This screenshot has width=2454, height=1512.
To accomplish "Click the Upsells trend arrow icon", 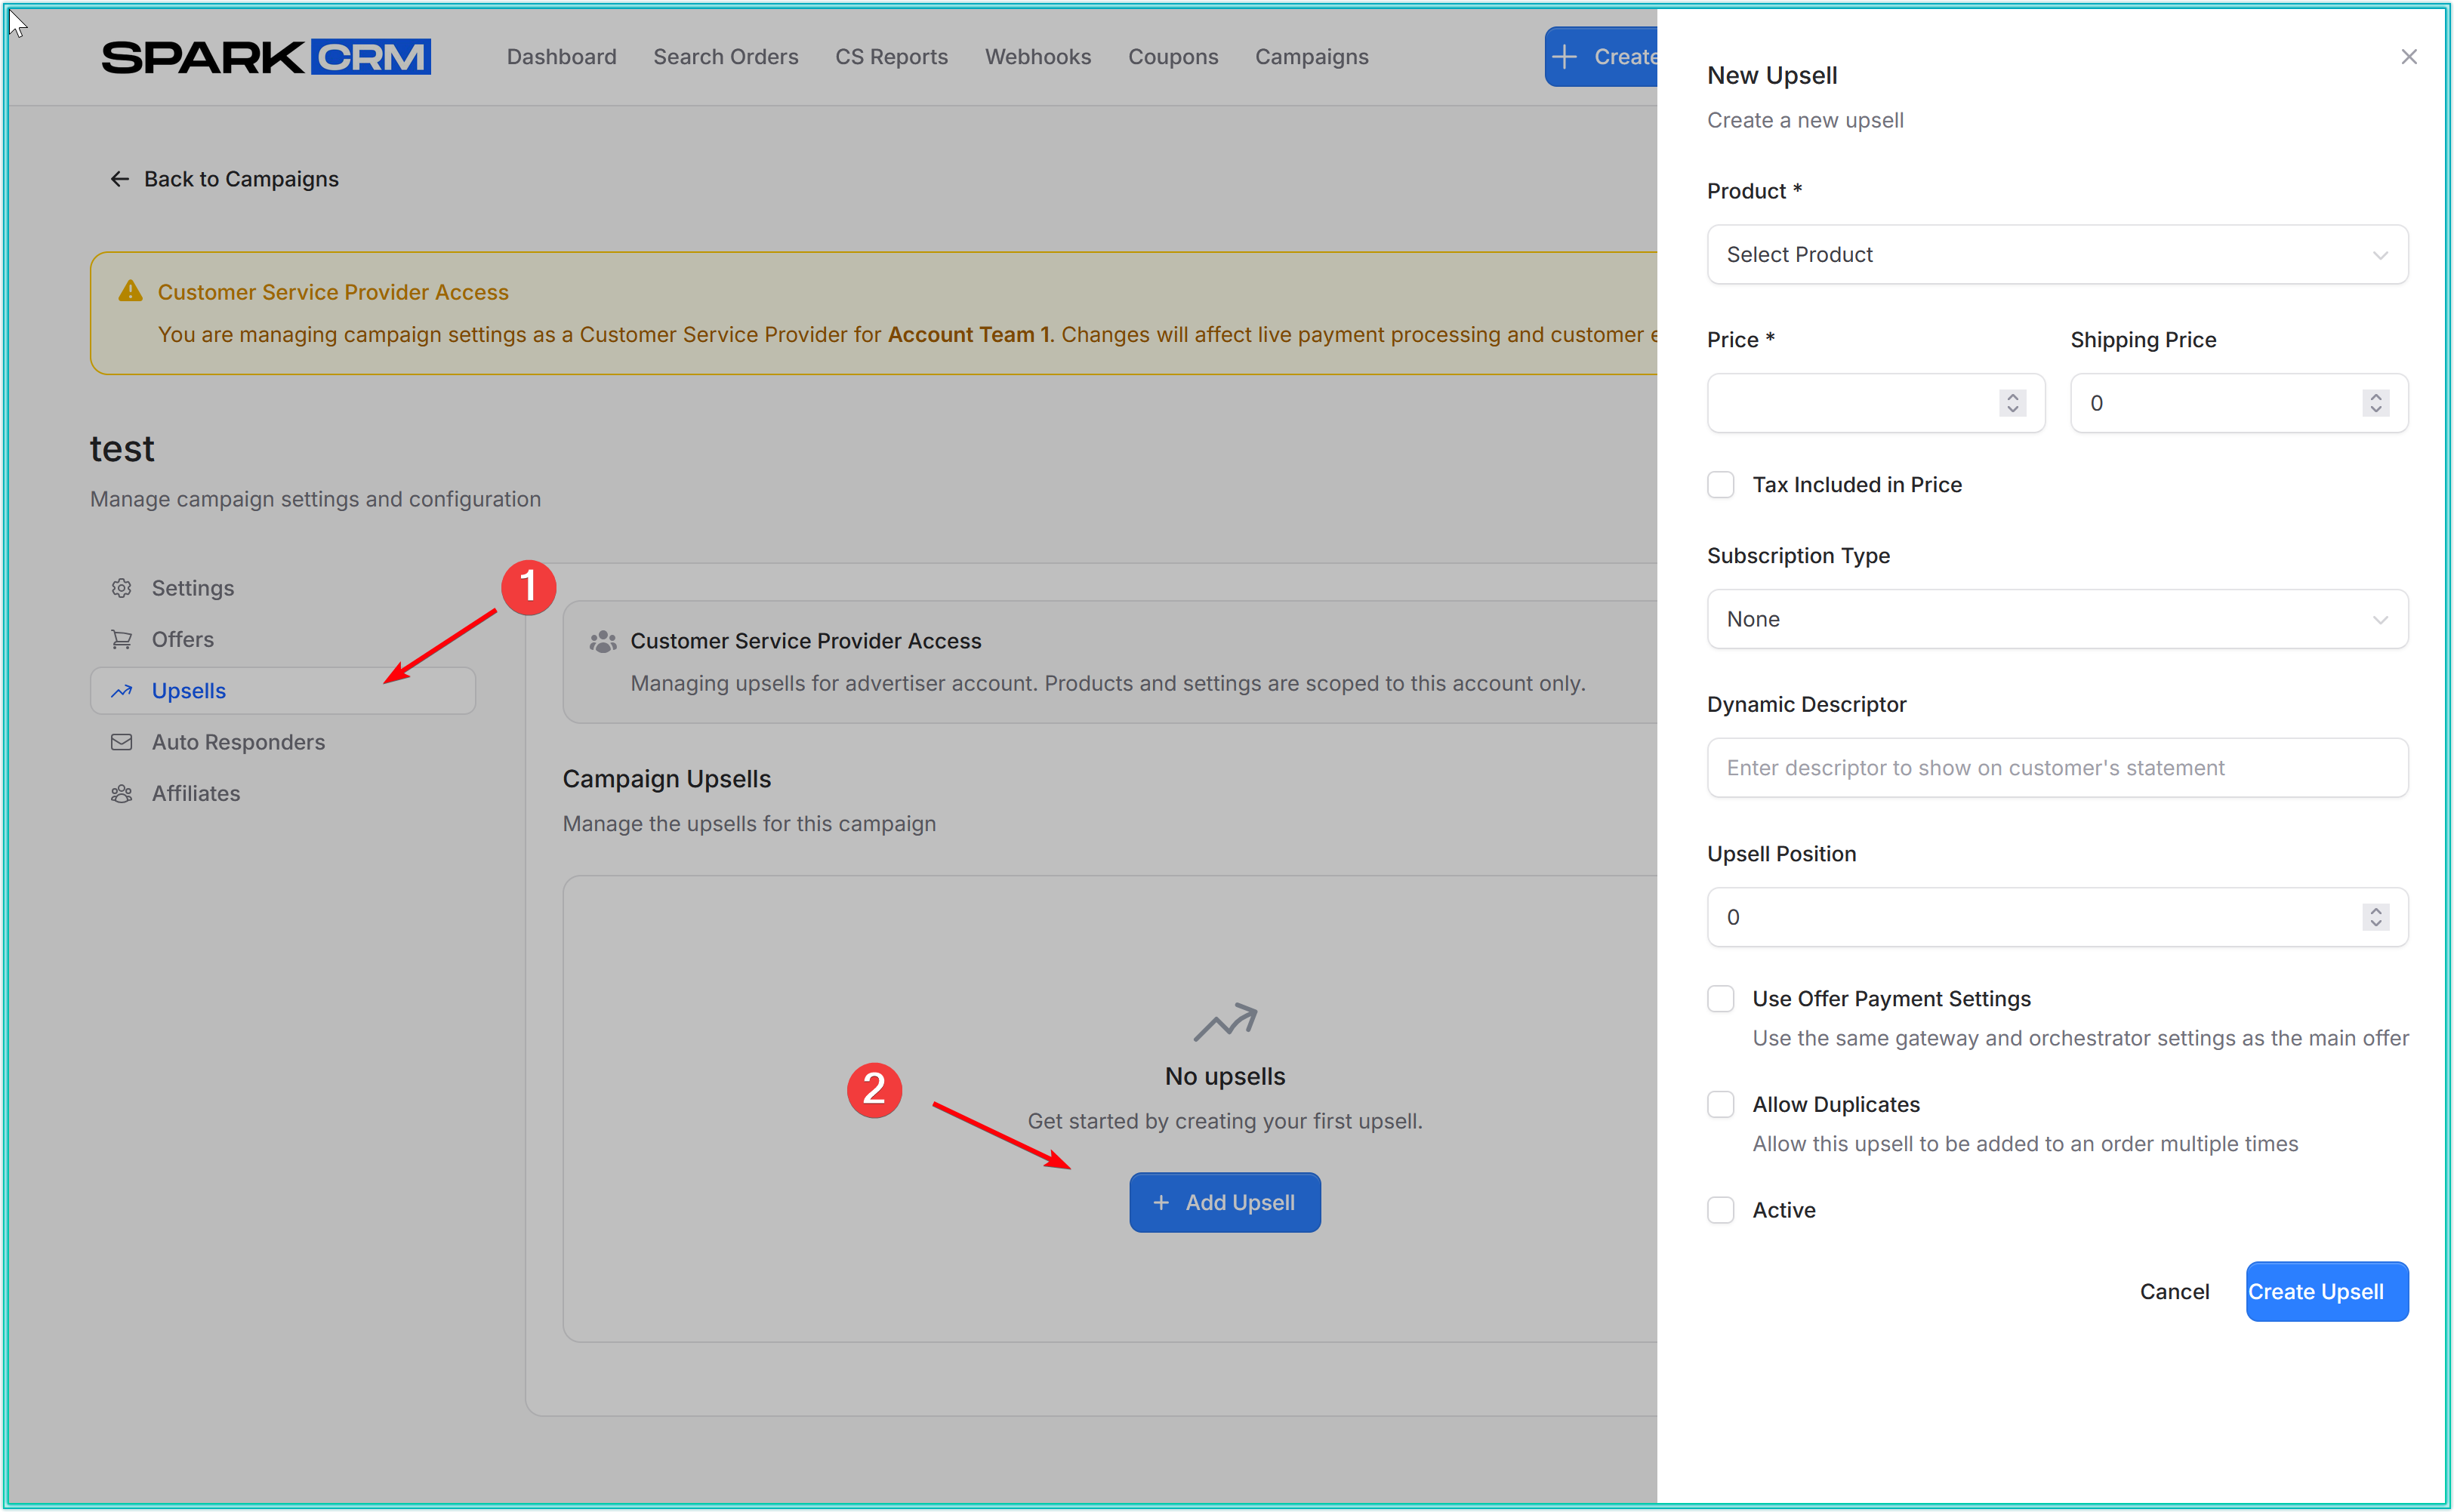I will [121, 691].
